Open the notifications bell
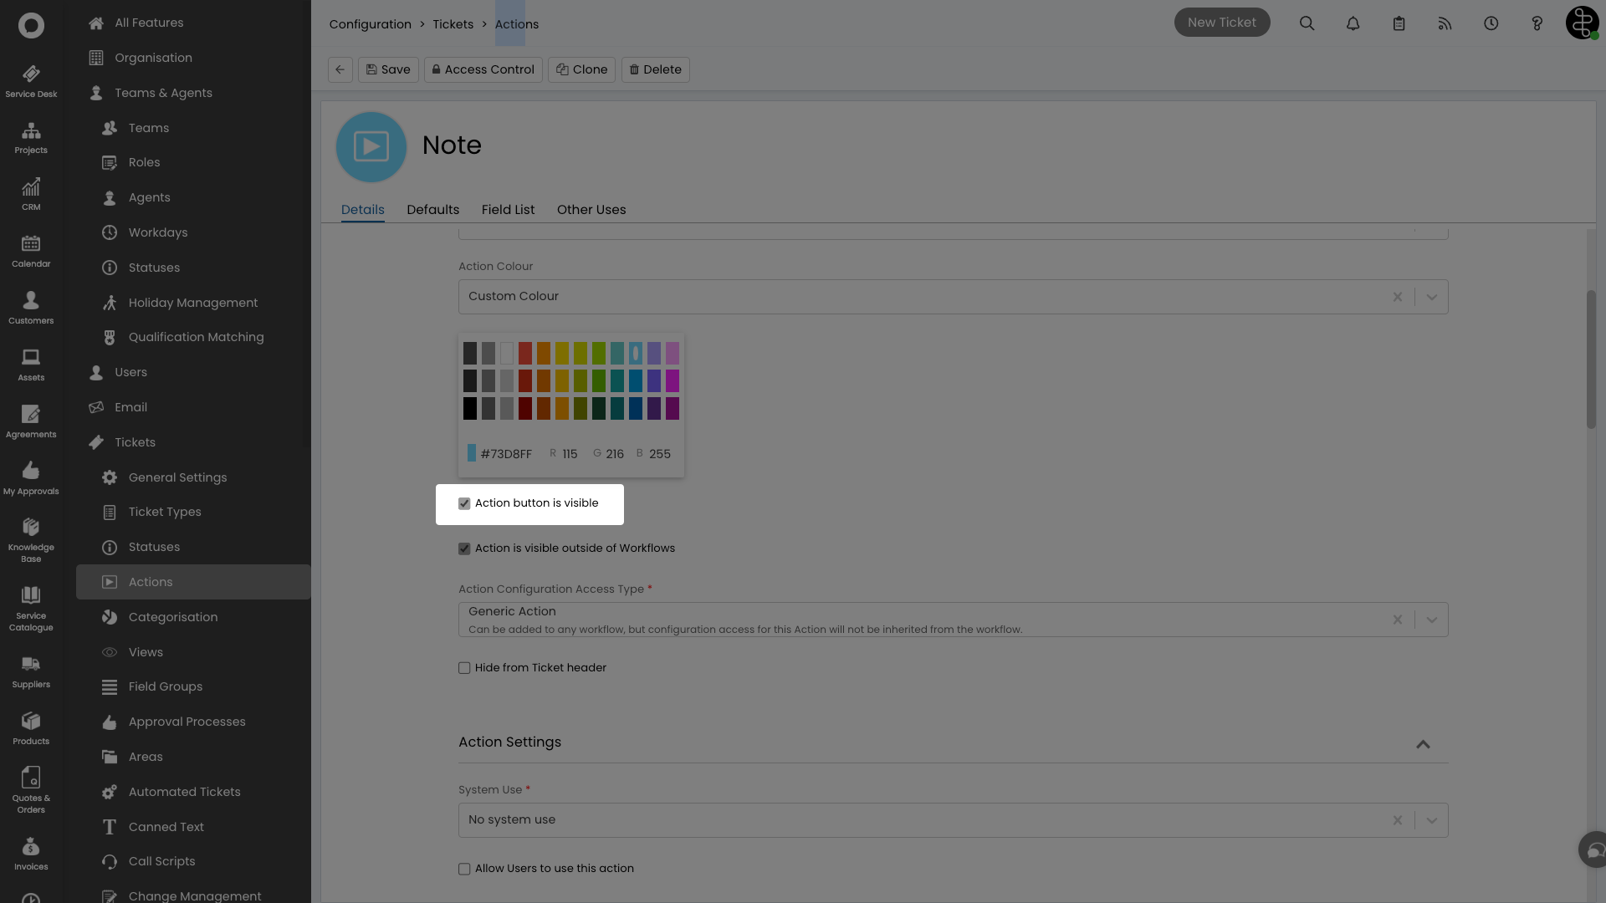Image resolution: width=1606 pixels, height=903 pixels. point(1353,23)
